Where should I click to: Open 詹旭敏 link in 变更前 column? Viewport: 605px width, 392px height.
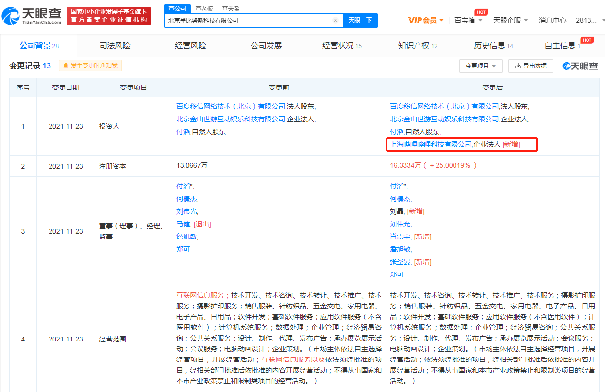(186, 237)
